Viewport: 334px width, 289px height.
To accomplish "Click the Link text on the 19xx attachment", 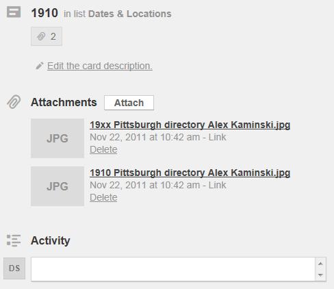I will pos(217,137).
